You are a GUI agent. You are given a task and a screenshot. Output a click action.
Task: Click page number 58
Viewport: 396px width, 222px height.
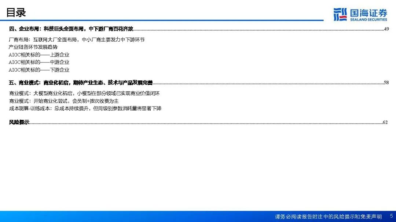click(x=386, y=83)
